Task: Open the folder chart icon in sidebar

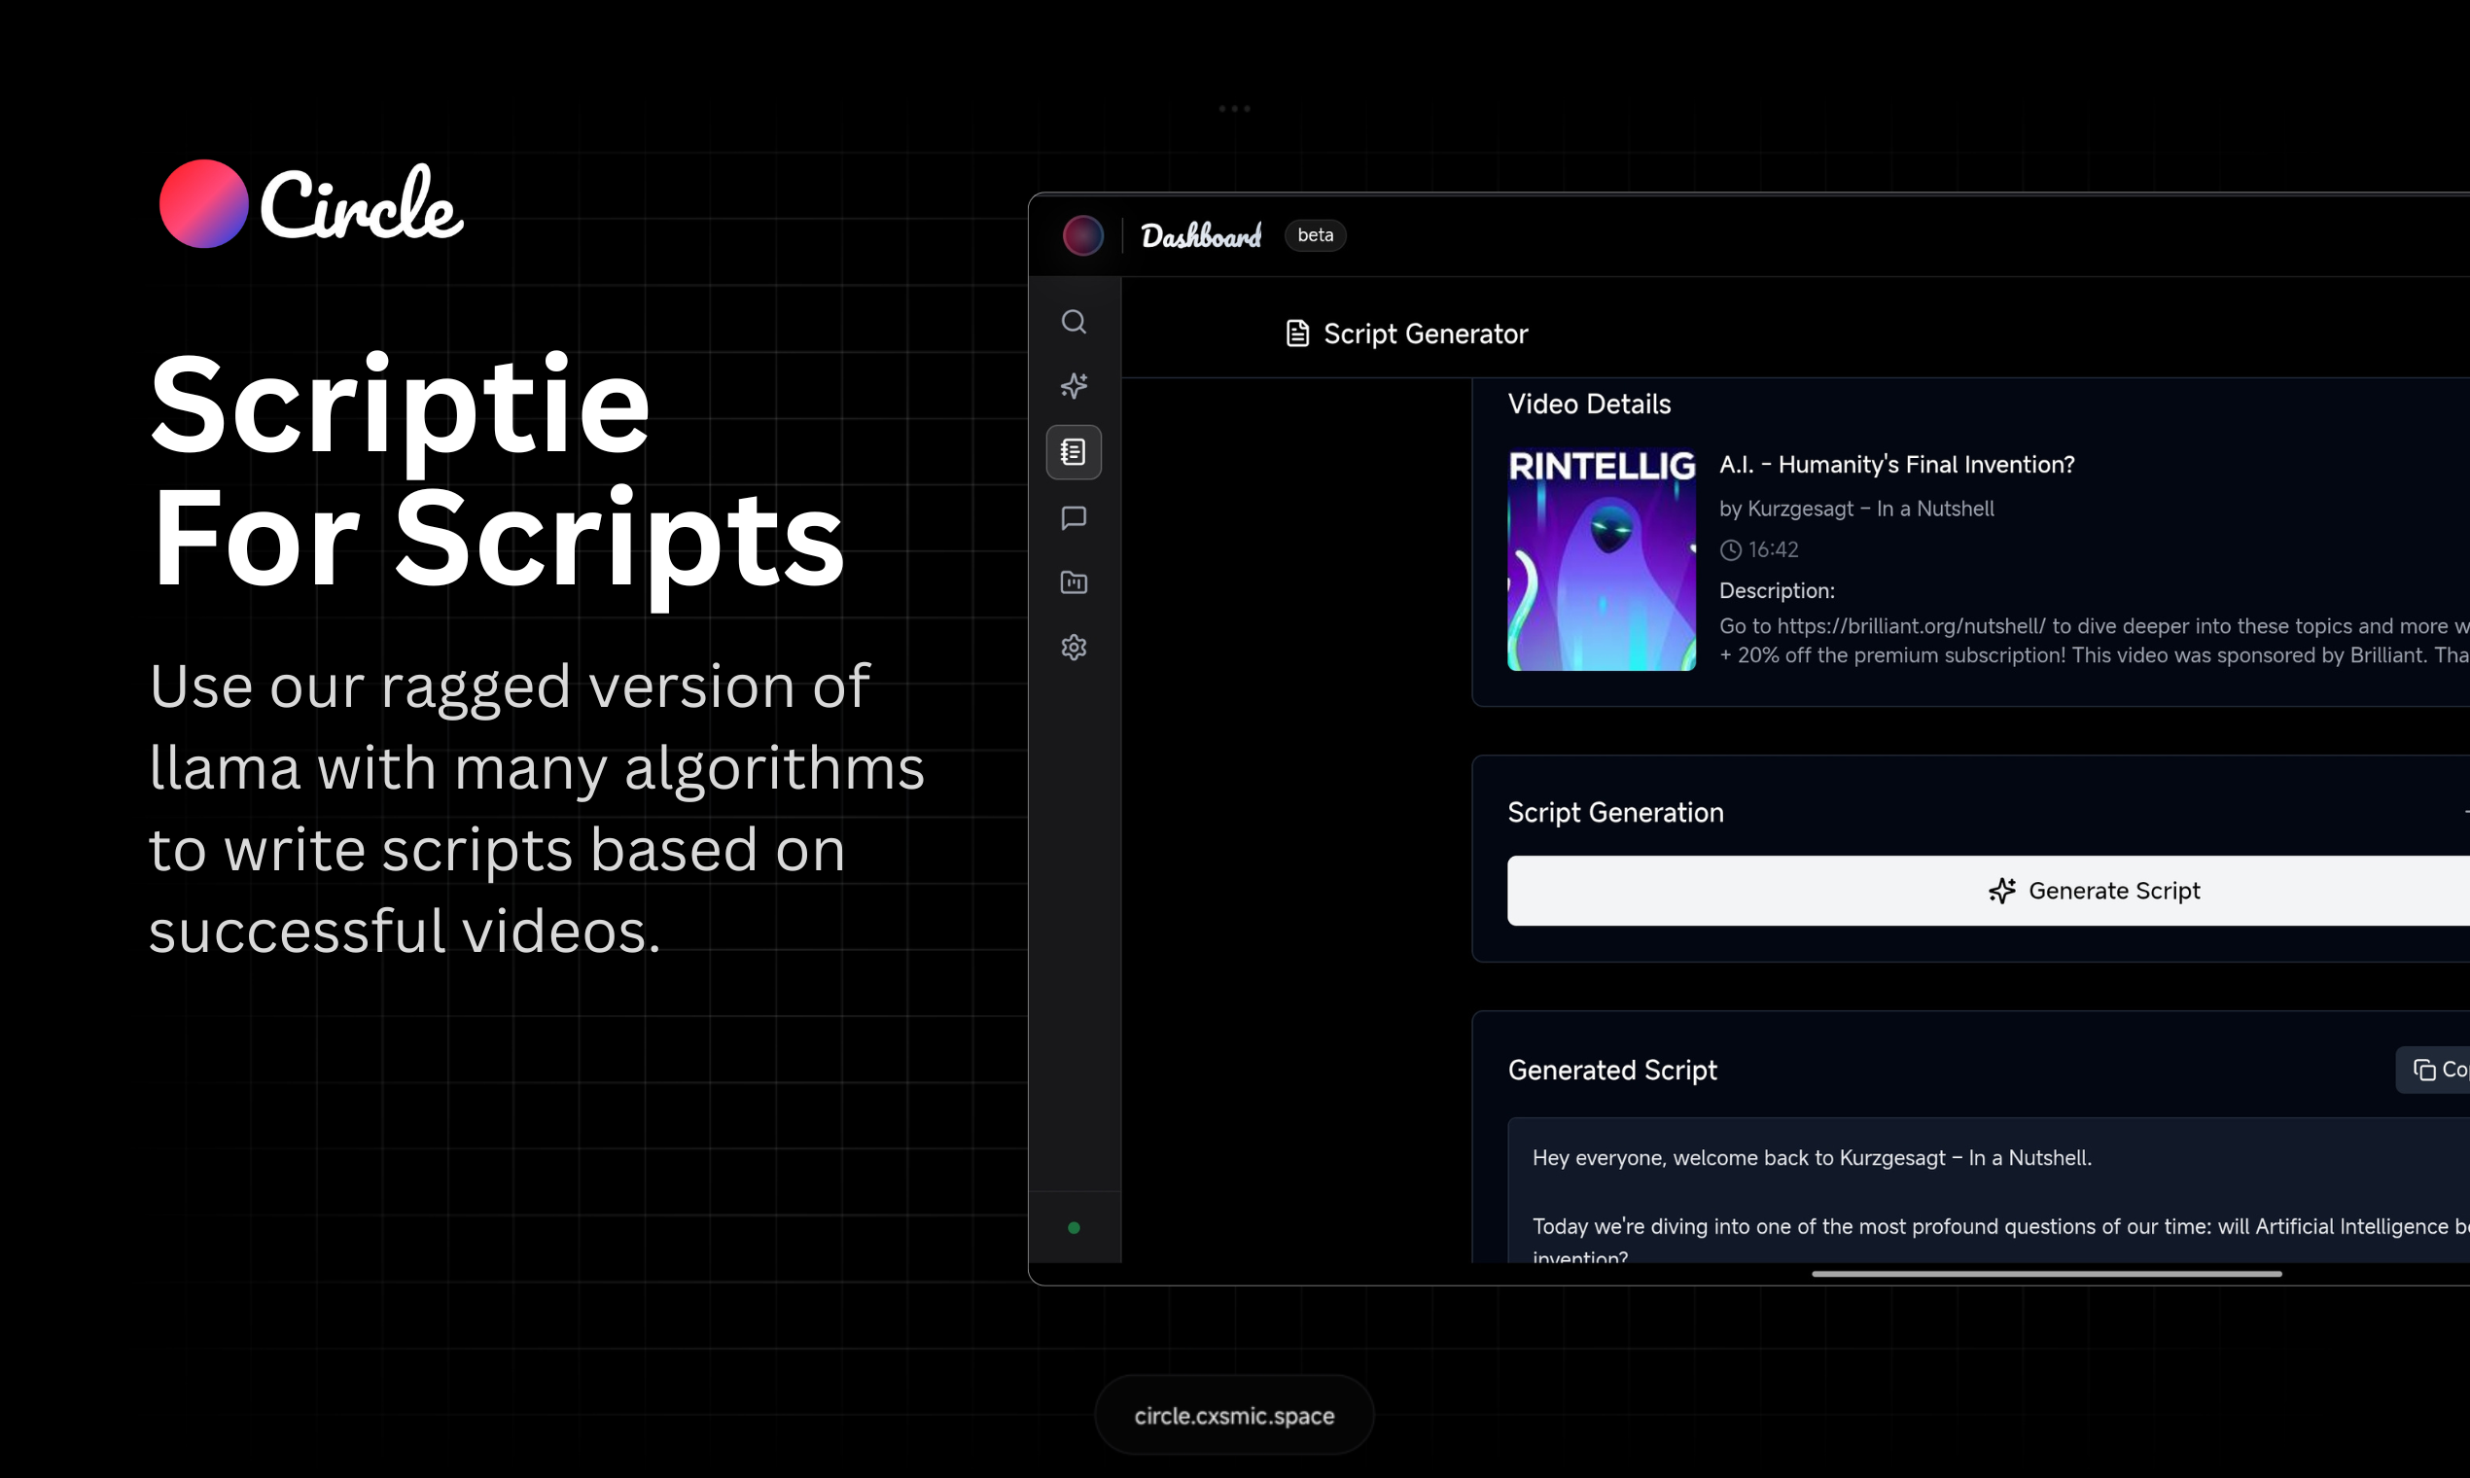Action: pyautogui.click(x=1073, y=582)
